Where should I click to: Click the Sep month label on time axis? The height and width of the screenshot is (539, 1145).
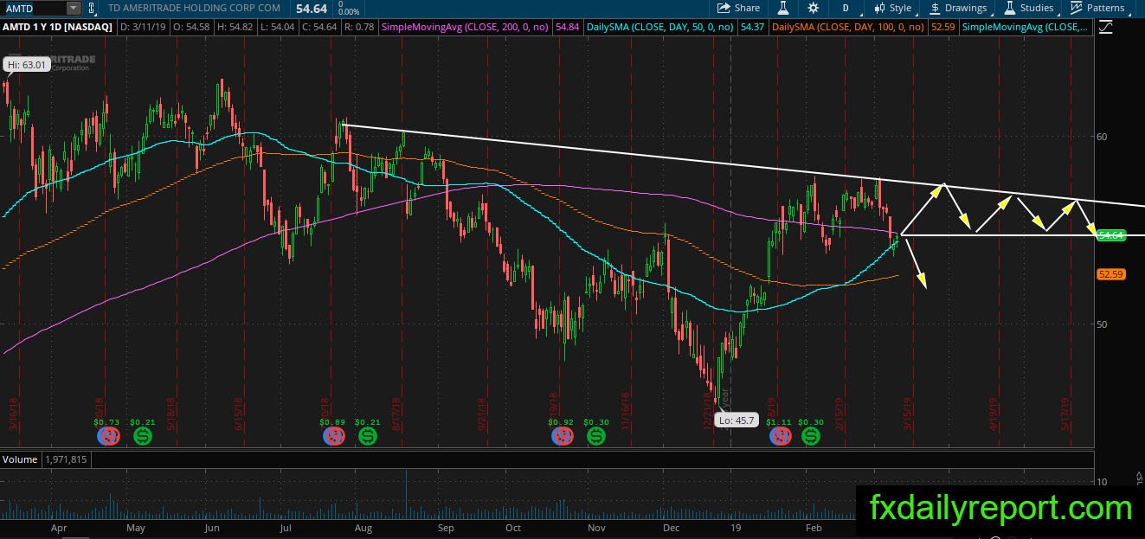(446, 527)
